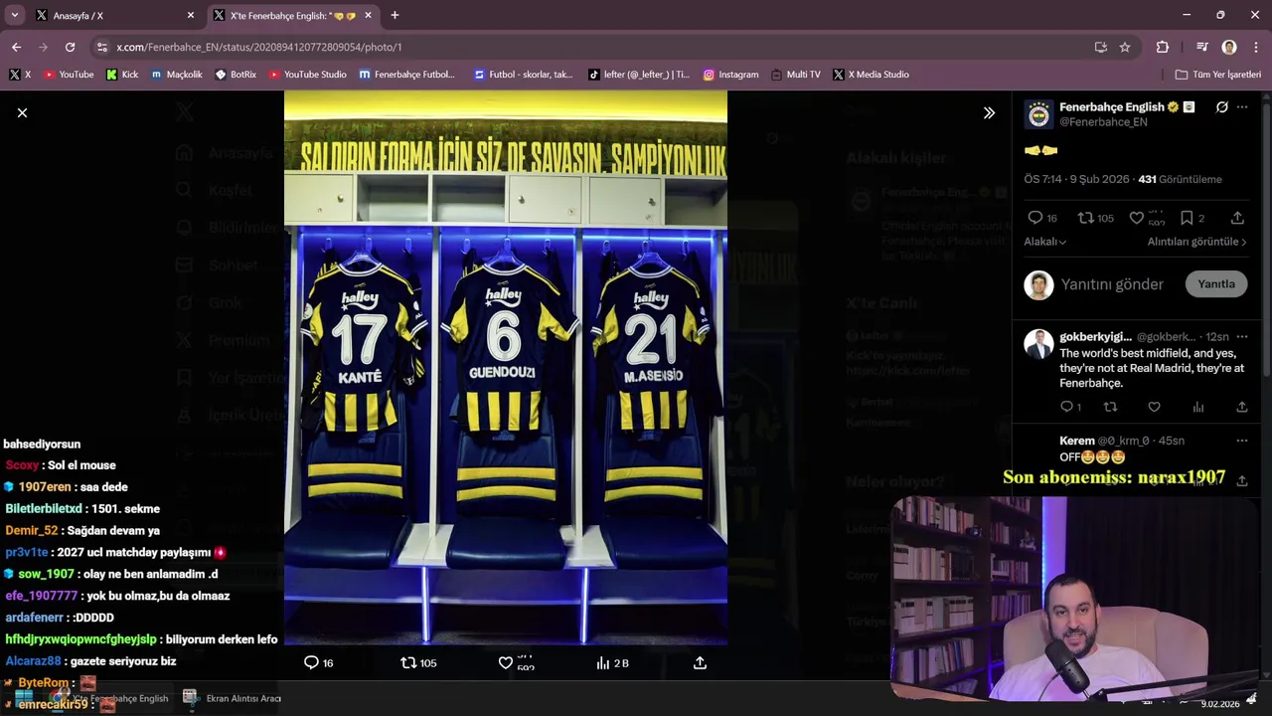
Task: Open gokberkyigi reply's three-dot menu
Action: coord(1242,337)
